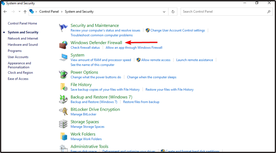The image size is (276, 153).
Task: Click Manage BitLocker
Action: [x=83, y=114]
